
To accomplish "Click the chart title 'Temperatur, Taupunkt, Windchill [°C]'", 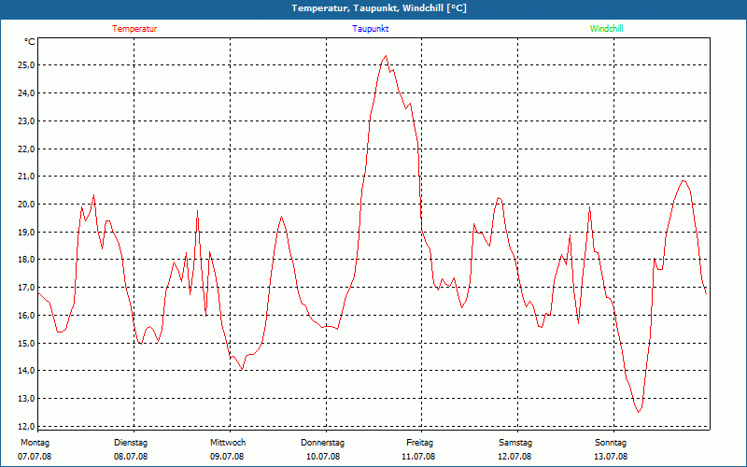I will click(x=379, y=8).
